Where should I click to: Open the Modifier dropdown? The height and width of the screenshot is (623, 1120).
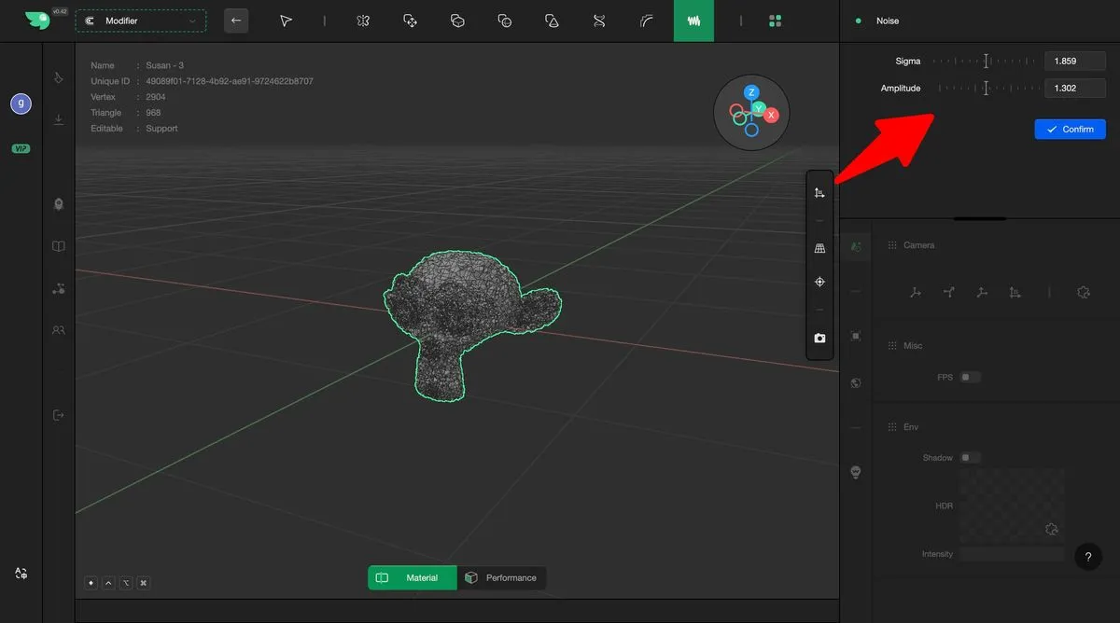pos(141,21)
